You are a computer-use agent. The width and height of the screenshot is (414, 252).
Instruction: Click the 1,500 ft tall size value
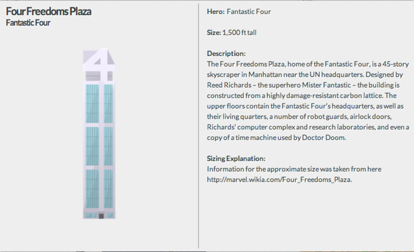point(239,33)
